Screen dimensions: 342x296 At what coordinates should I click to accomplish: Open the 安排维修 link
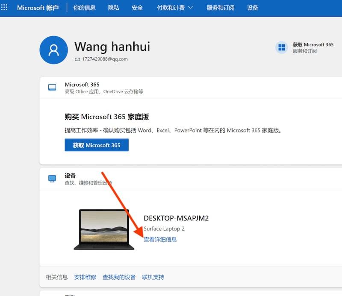pos(85,277)
